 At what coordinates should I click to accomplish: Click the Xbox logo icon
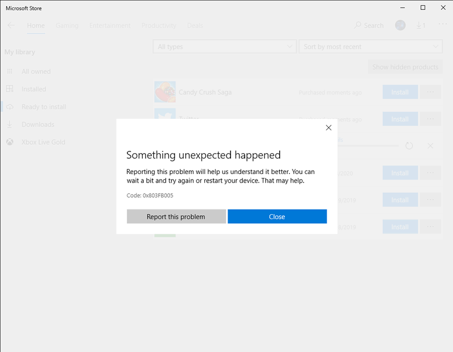coord(10,142)
